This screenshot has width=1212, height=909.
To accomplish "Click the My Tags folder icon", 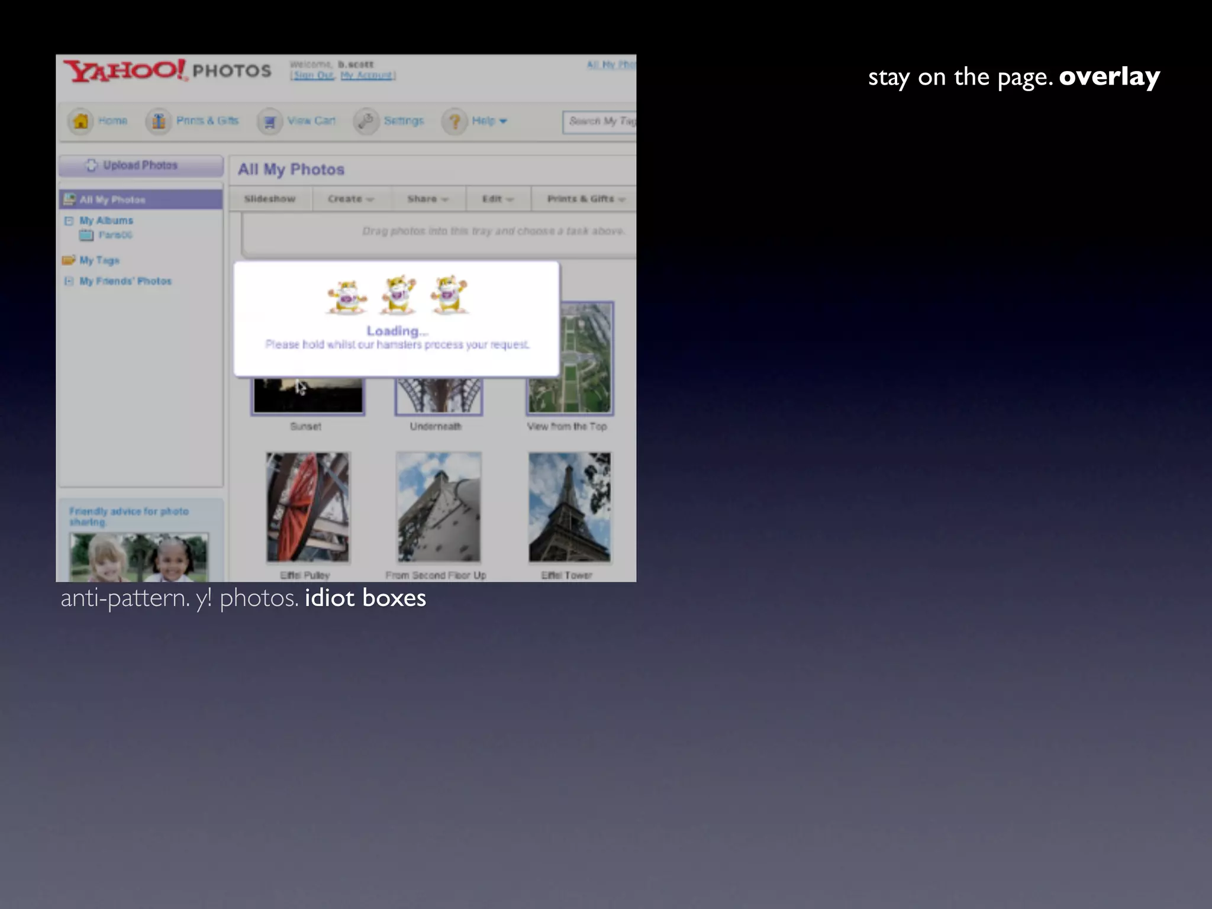I will click(x=69, y=260).
